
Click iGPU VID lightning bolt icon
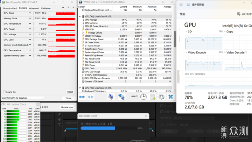(x=83, y=29)
